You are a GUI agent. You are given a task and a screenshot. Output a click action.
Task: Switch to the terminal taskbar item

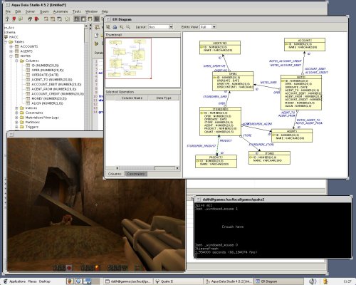point(127,281)
